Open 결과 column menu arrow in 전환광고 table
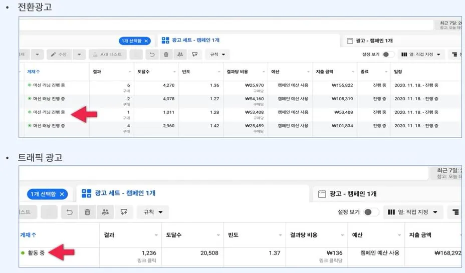 tap(130, 72)
